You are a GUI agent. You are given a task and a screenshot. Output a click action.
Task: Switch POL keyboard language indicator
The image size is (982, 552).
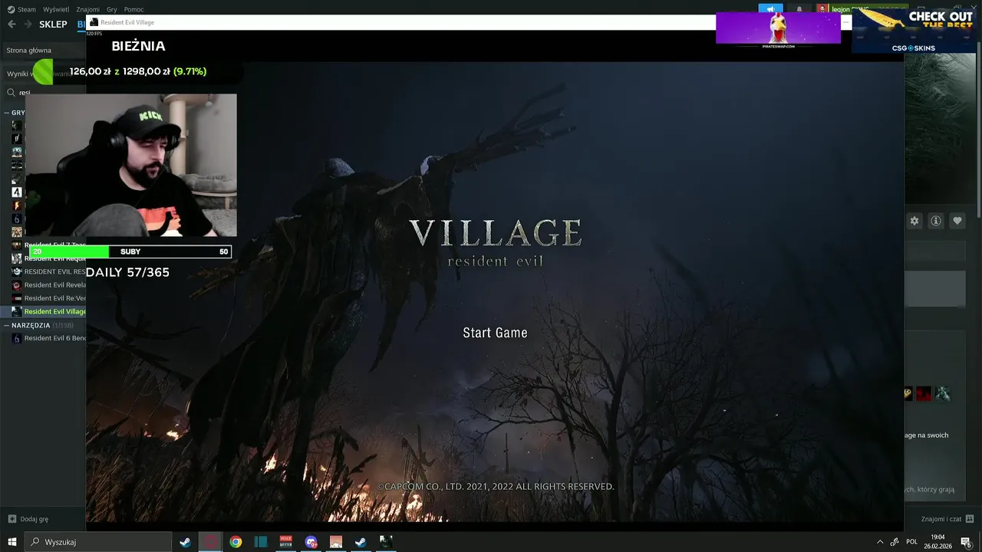click(x=912, y=542)
